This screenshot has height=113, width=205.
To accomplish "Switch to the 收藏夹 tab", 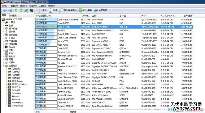I will click(13, 15).
